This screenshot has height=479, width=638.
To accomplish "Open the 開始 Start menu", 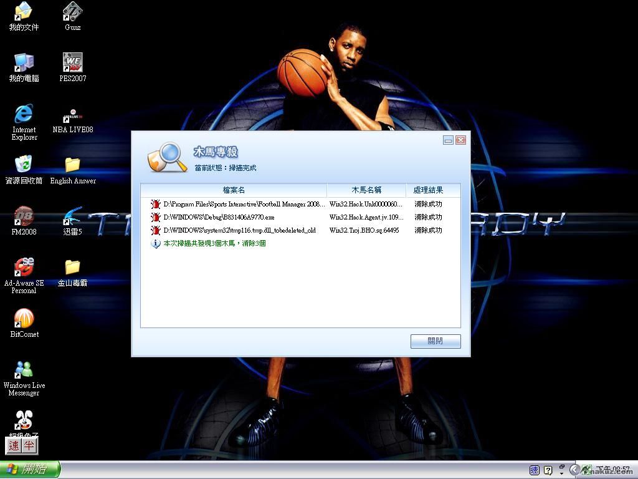I will pos(30,469).
